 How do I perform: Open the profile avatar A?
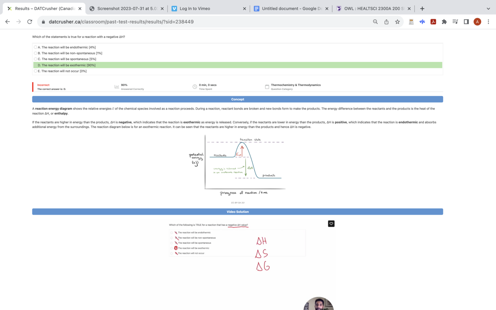point(477,22)
